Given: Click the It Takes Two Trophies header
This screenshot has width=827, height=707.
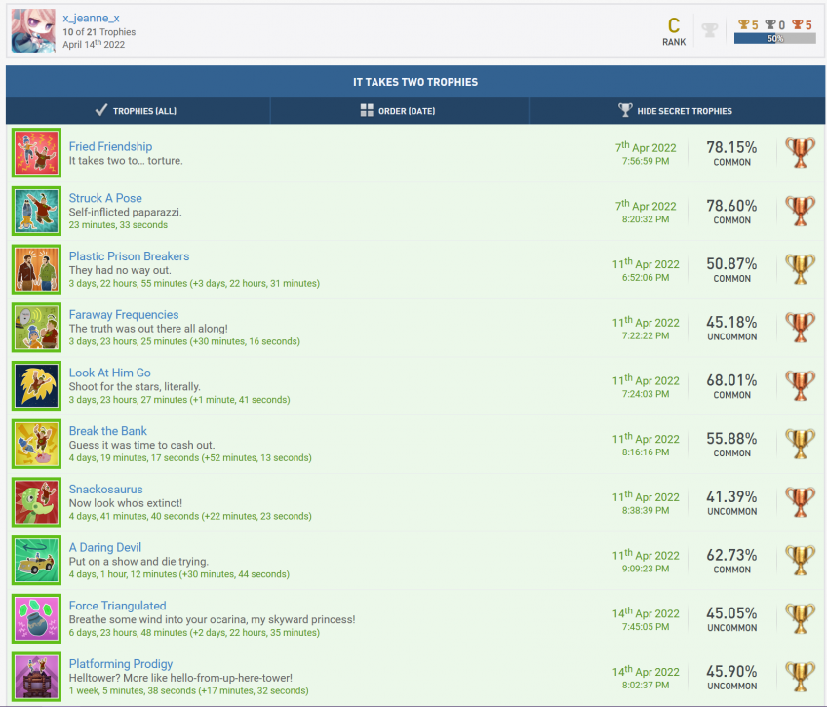Looking at the screenshot, I should point(414,82).
